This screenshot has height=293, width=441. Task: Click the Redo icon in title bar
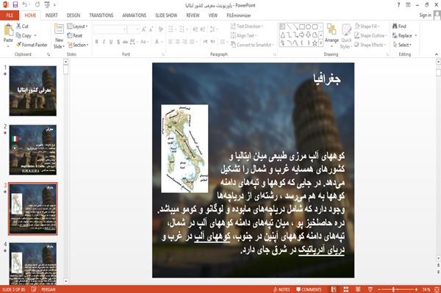[37, 4]
